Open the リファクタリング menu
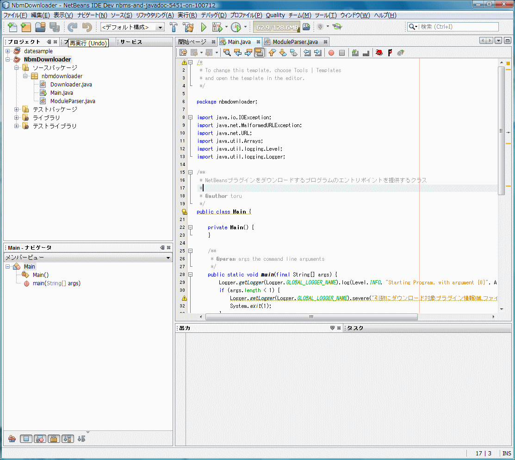Image resolution: width=515 pixels, height=460 pixels. click(x=155, y=15)
